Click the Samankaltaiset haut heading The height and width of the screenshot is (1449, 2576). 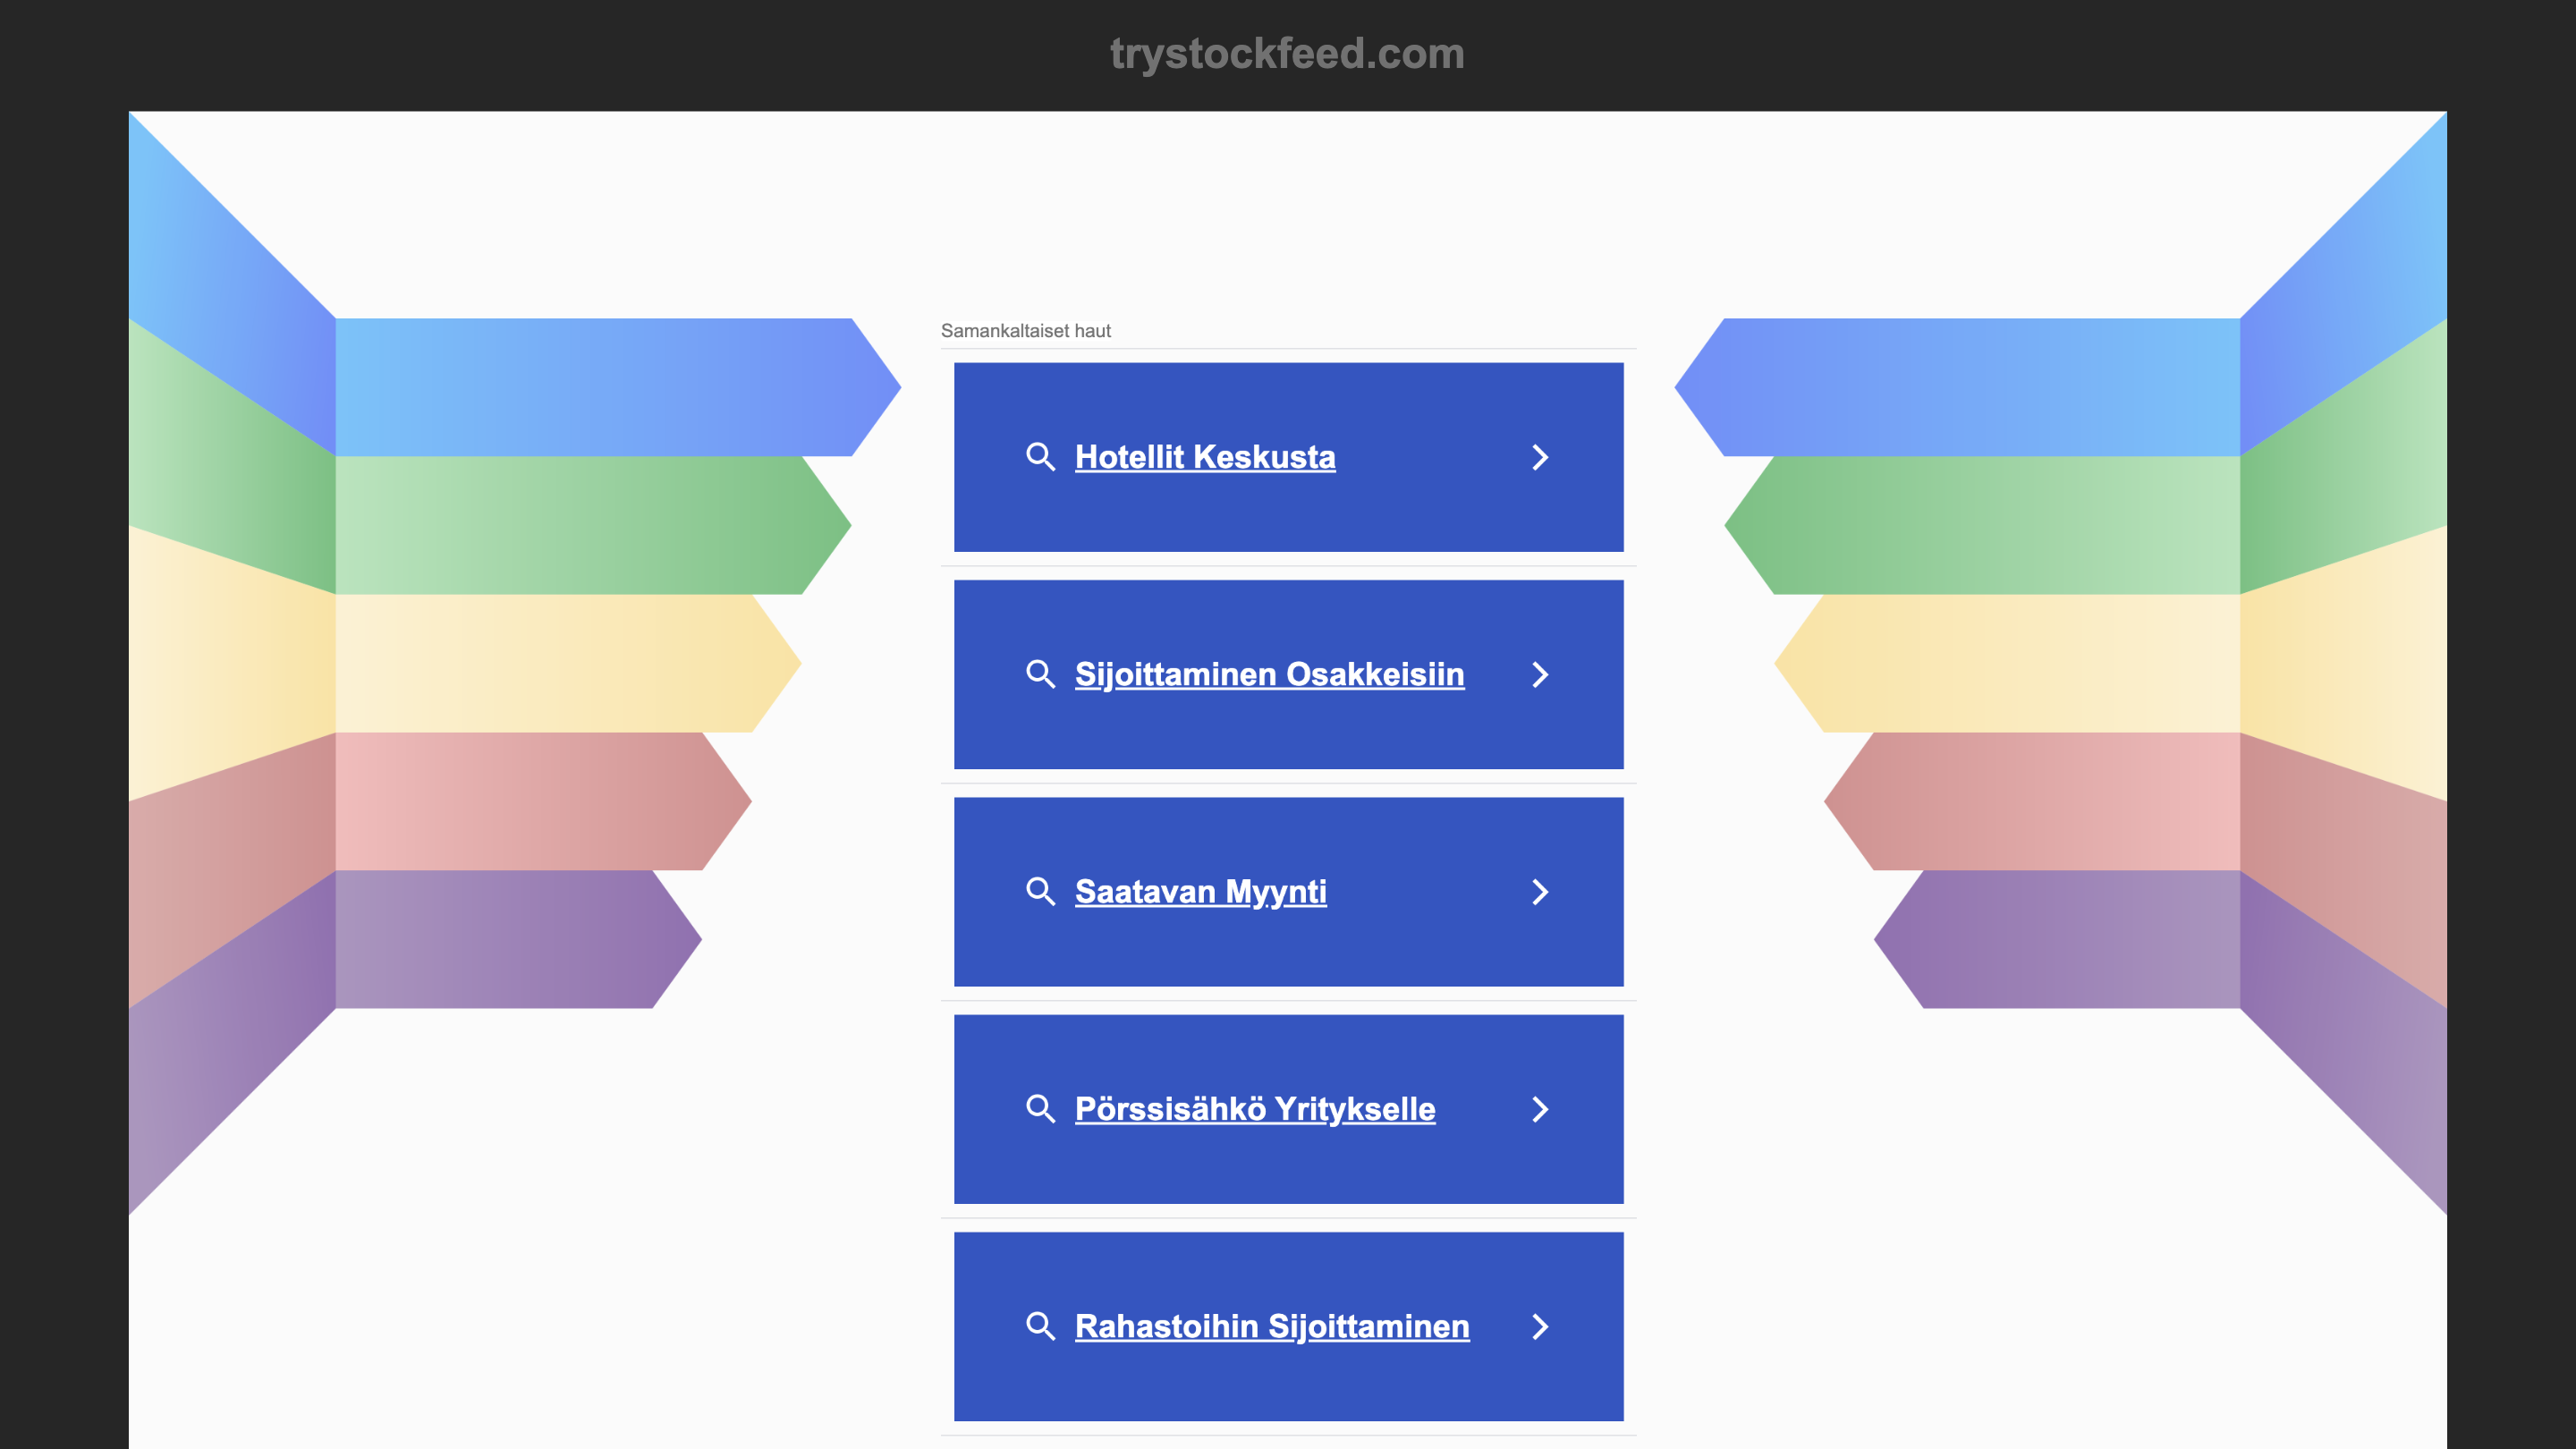coord(1026,330)
